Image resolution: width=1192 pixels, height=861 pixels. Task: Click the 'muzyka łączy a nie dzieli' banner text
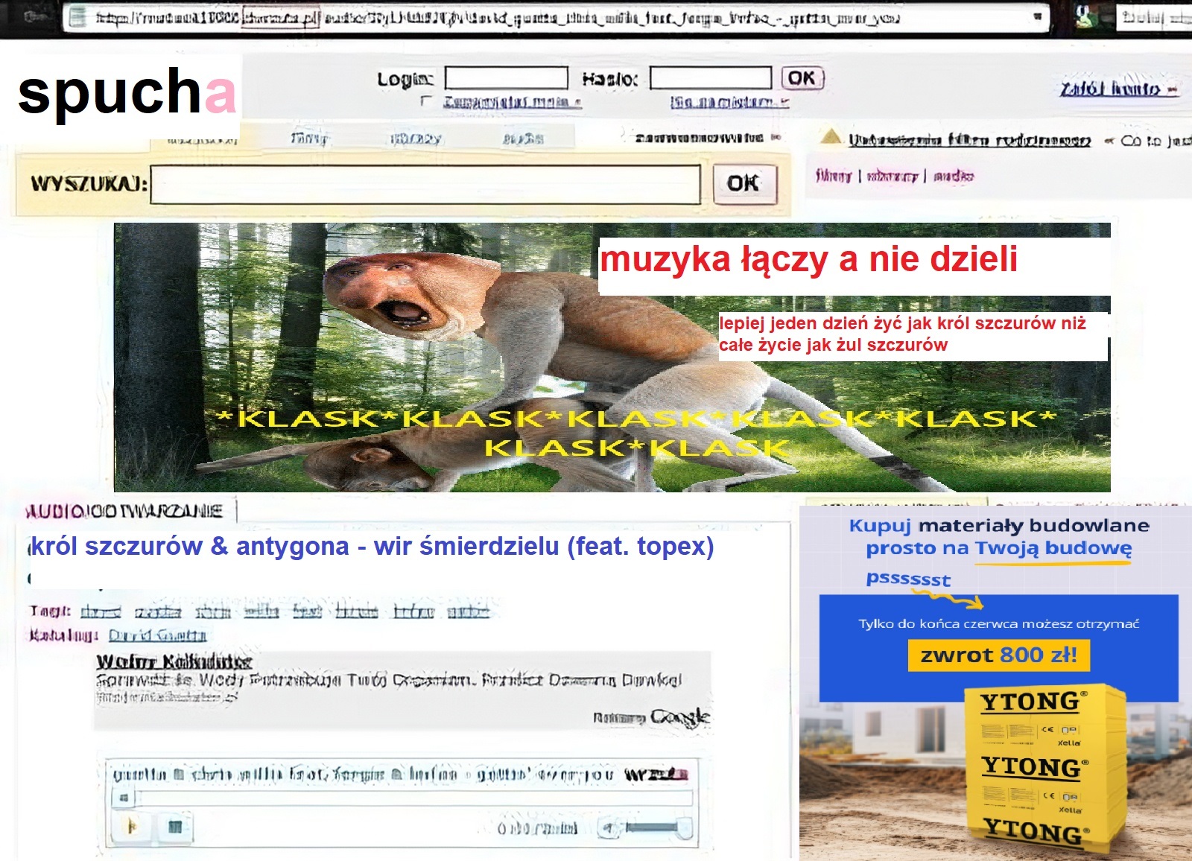[x=809, y=259]
